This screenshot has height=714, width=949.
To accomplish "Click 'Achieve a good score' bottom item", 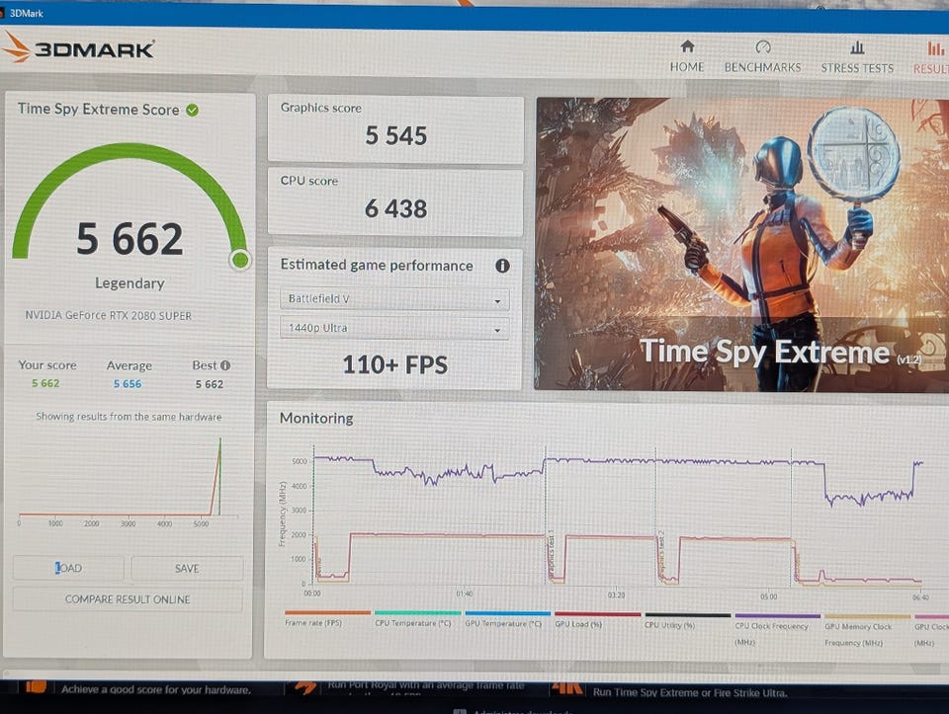I will click(155, 689).
